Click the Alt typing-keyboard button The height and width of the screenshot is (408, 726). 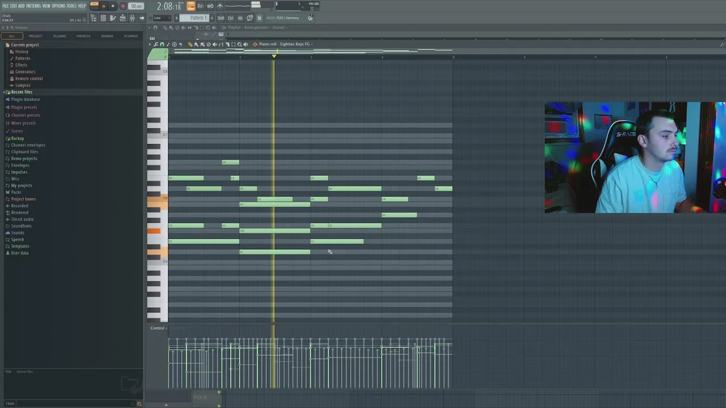[x=240, y=18]
